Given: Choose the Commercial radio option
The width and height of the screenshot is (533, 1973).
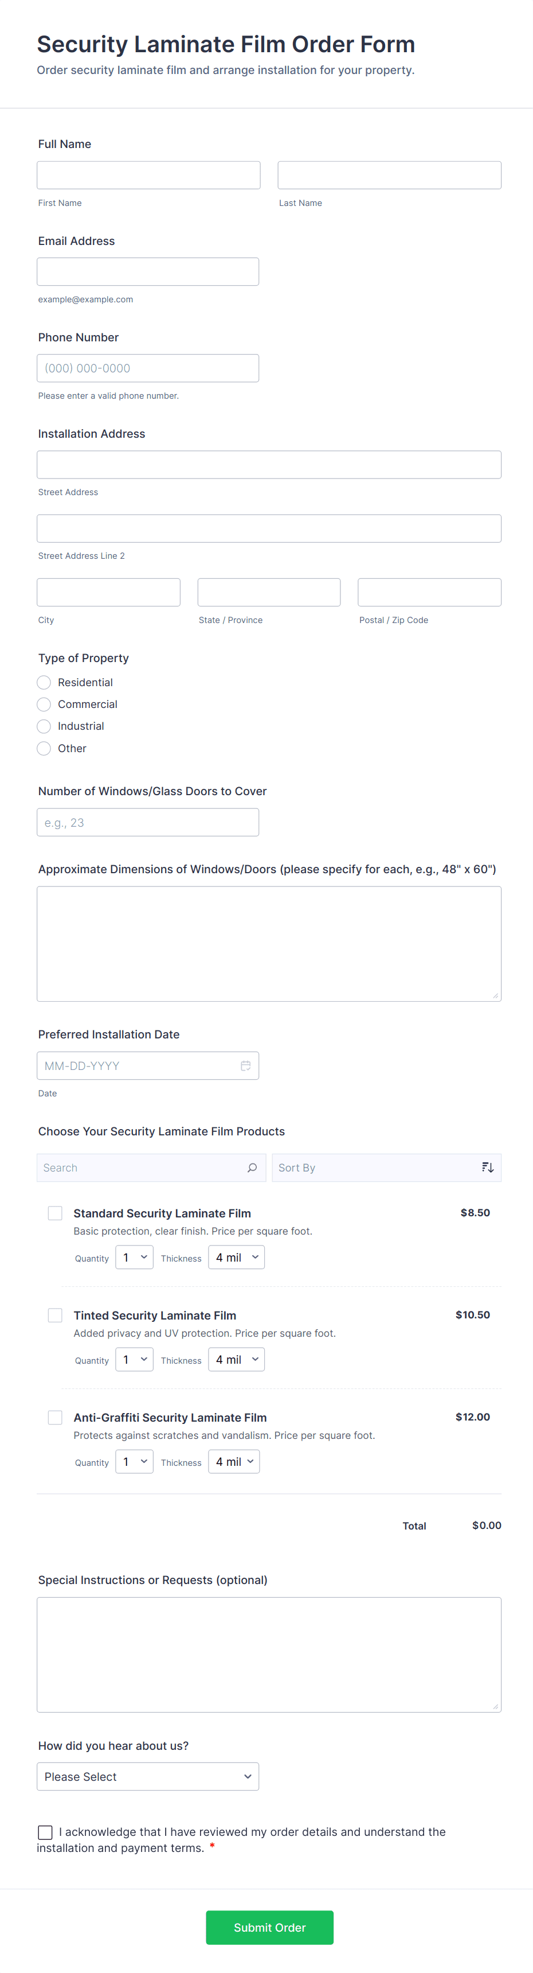Looking at the screenshot, I should click(x=44, y=705).
